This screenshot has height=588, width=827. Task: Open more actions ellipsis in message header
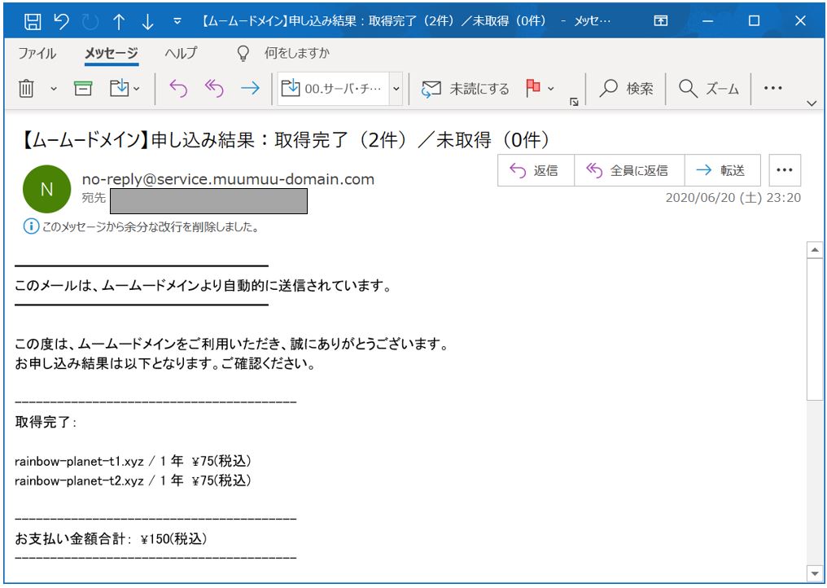785,170
